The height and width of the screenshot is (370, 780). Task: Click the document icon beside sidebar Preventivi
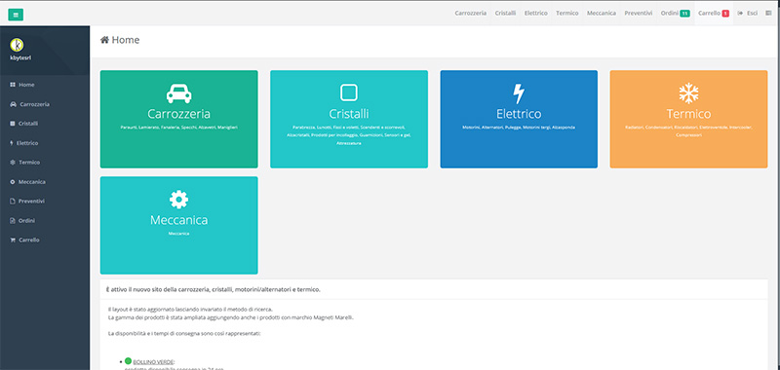click(x=13, y=202)
